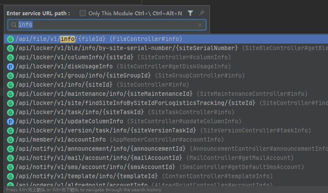Select the ble/info/by-site-serial-number endpoint
Image resolution: width=328 pixels, height=193 pixels.
[x=166, y=48]
